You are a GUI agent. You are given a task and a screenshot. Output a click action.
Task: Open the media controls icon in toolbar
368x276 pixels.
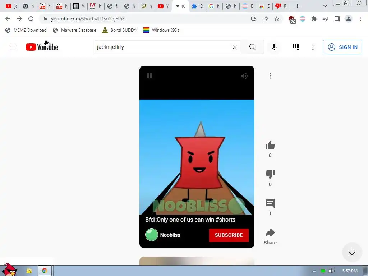point(326,19)
